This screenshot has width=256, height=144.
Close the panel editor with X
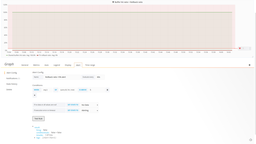coord(249,65)
